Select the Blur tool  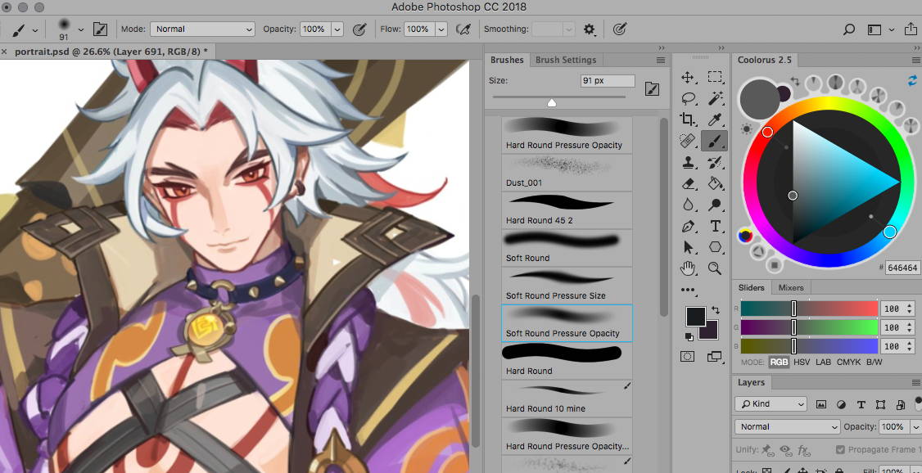[x=687, y=205]
